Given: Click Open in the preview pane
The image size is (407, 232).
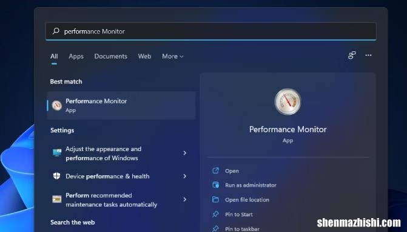Looking at the screenshot, I should pos(232,171).
